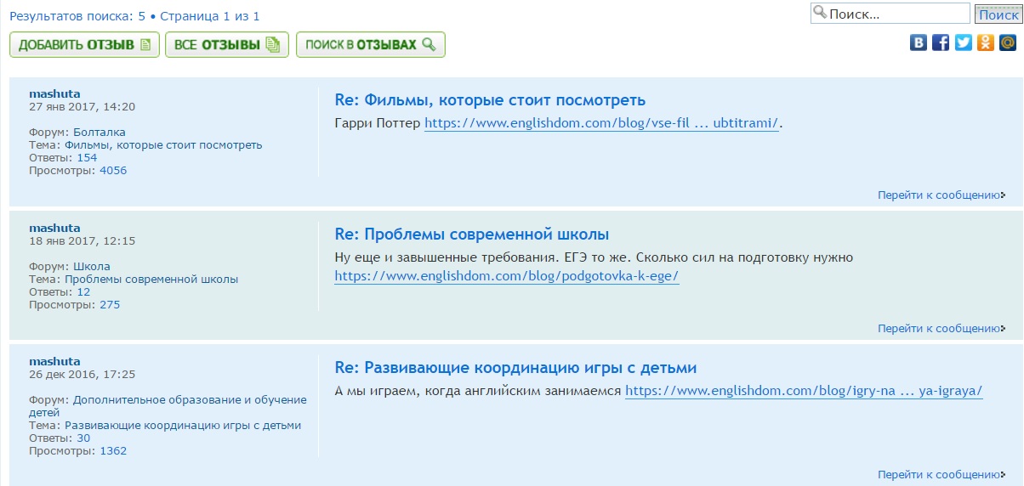Click views count 275
The image size is (1024, 486).
(110, 304)
